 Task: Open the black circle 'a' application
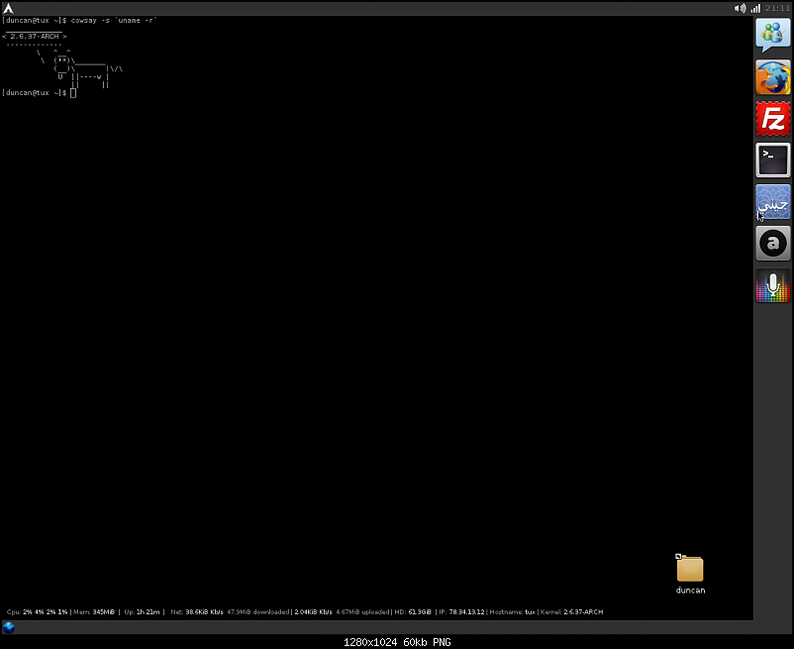point(772,243)
